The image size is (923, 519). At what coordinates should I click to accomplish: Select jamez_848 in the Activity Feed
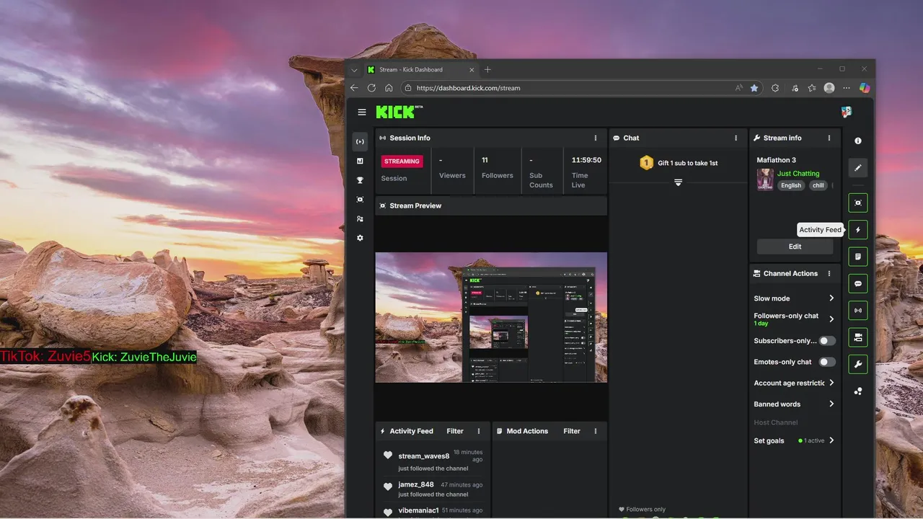[x=416, y=485]
